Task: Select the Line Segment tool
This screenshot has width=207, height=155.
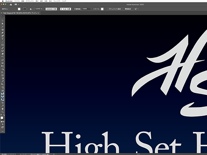Action: (x=2, y=42)
